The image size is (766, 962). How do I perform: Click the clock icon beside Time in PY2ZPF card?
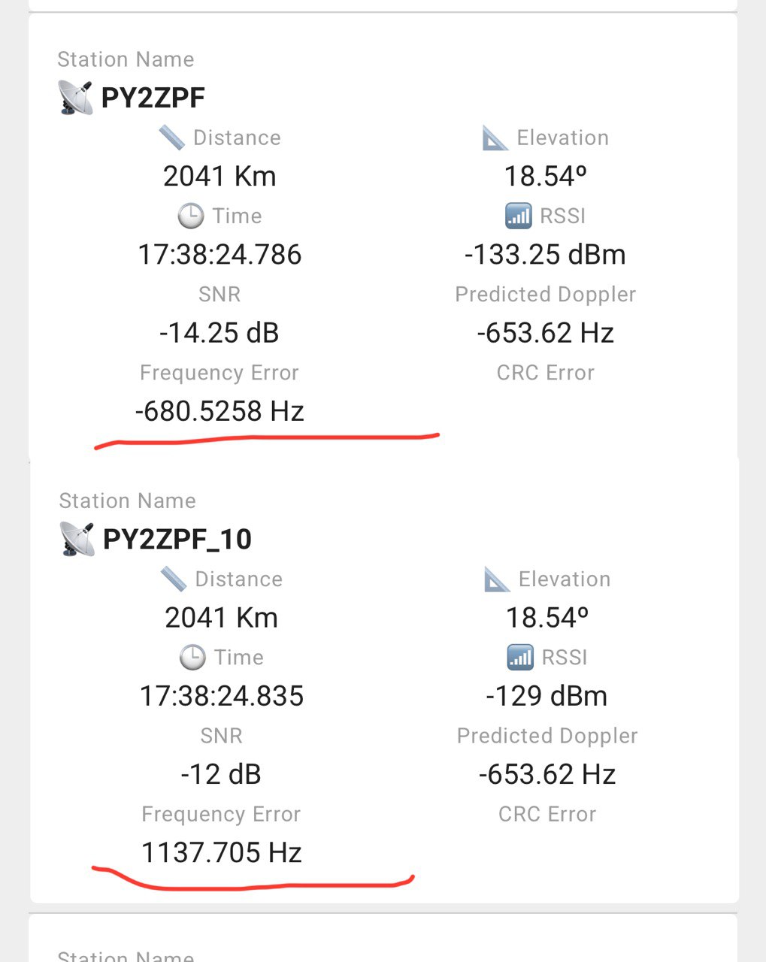pyautogui.click(x=191, y=216)
